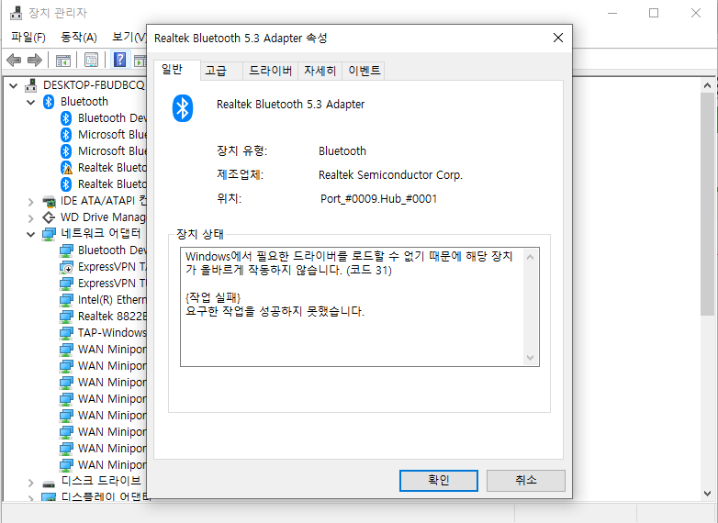
Task: Select the last WAN Miniport adapter
Action: pos(104,465)
